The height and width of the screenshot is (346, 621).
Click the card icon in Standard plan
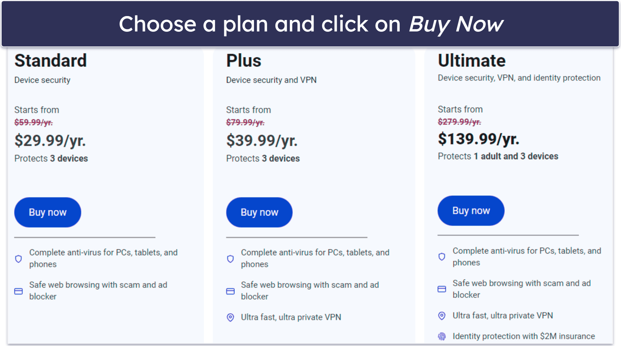[x=19, y=291]
